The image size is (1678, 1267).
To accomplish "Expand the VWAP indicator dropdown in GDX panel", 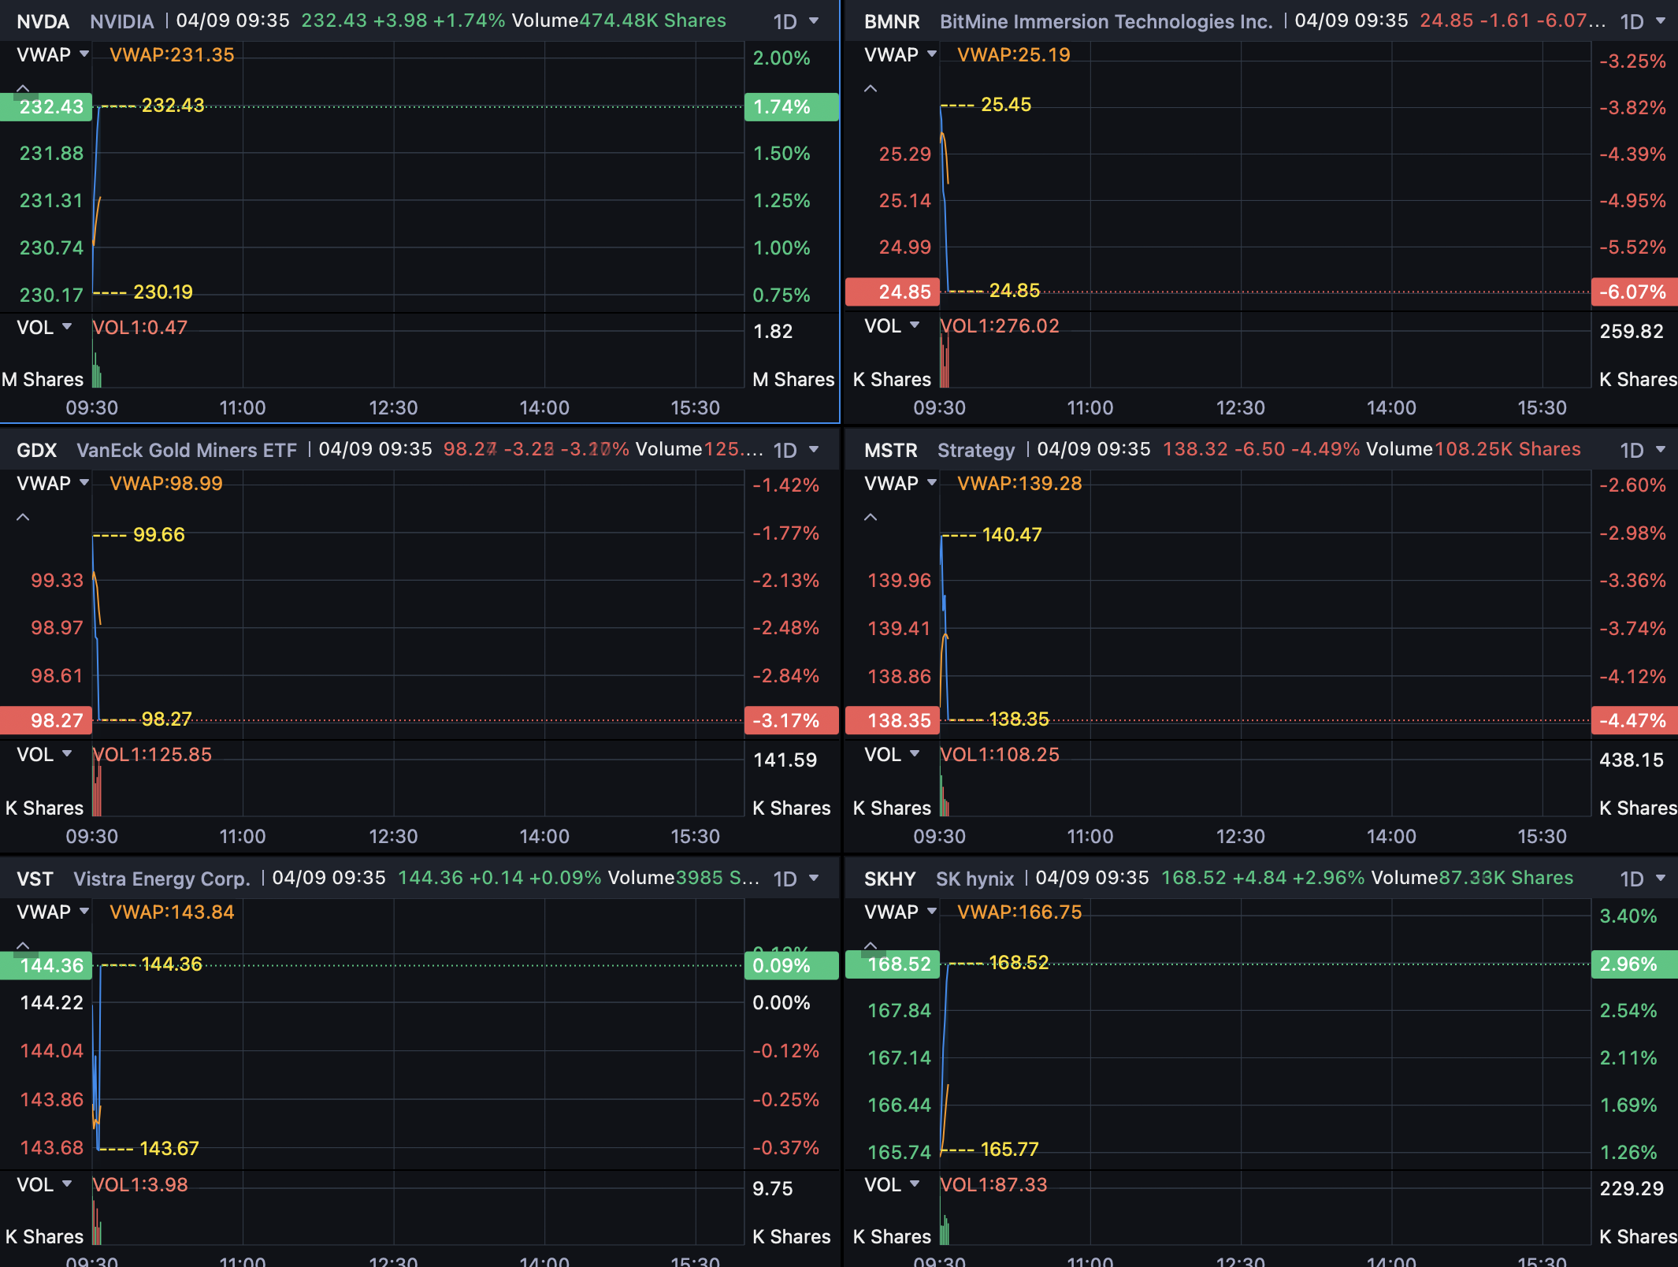I will point(53,483).
